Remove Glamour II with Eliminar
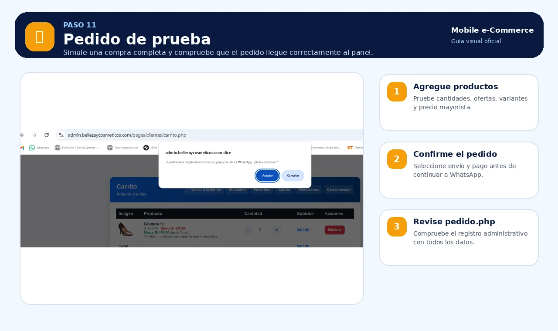558x331 pixels. pos(335,230)
